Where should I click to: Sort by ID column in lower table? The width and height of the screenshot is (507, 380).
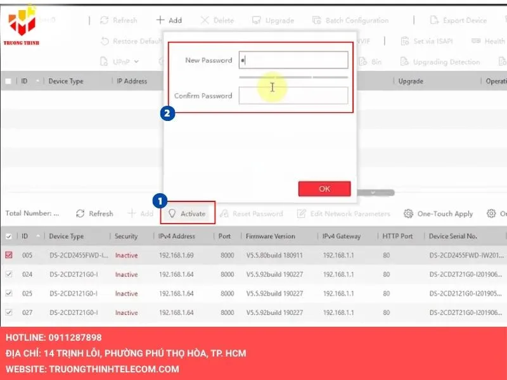[x=25, y=236]
